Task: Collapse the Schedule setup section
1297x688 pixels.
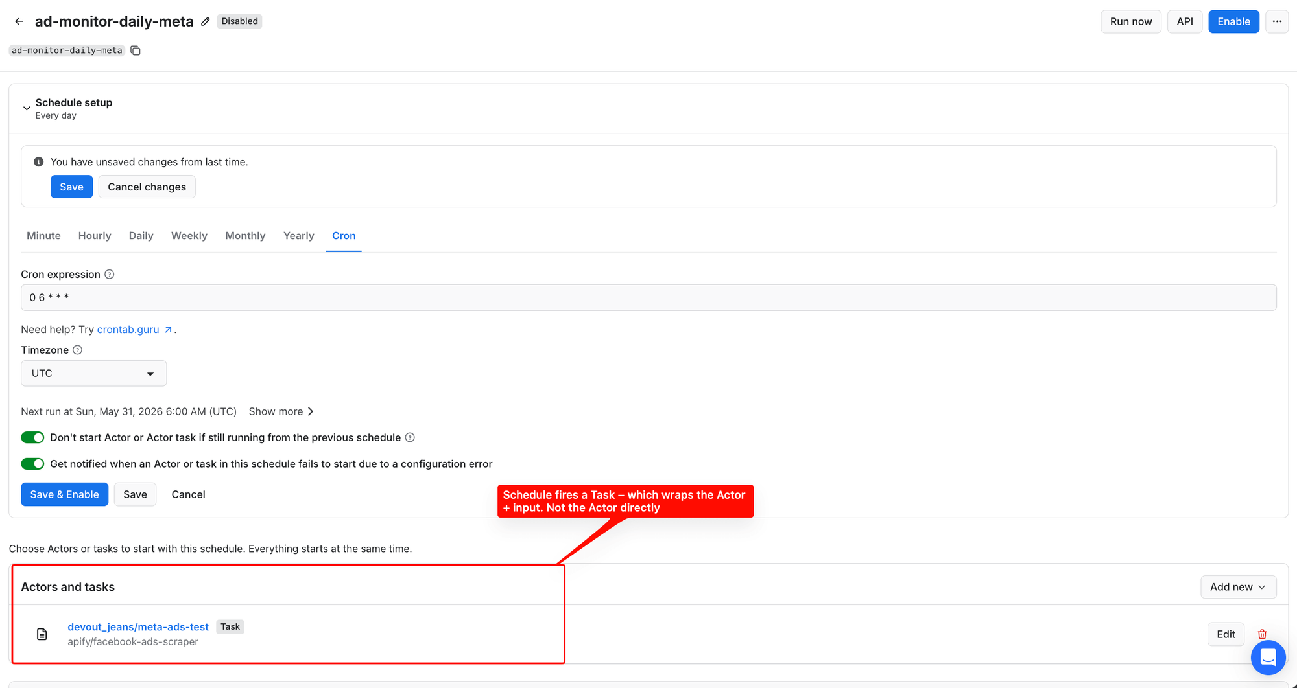Action: (27, 108)
